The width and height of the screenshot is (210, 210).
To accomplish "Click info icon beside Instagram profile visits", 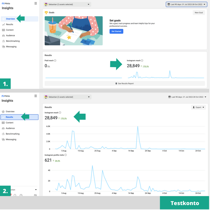I will (x=66, y=155).
